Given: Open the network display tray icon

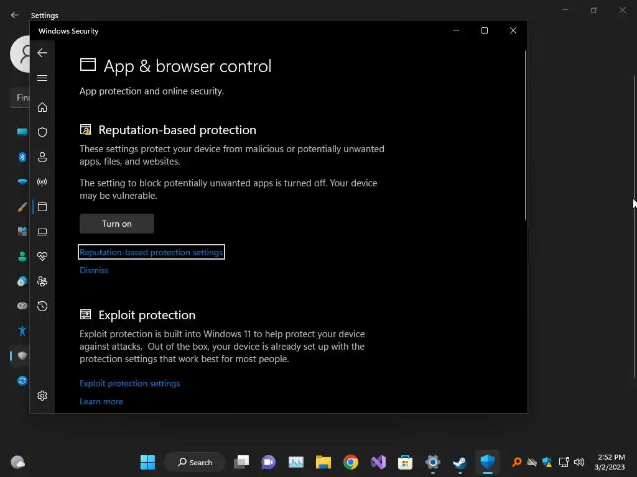Looking at the screenshot, I should click(564, 462).
